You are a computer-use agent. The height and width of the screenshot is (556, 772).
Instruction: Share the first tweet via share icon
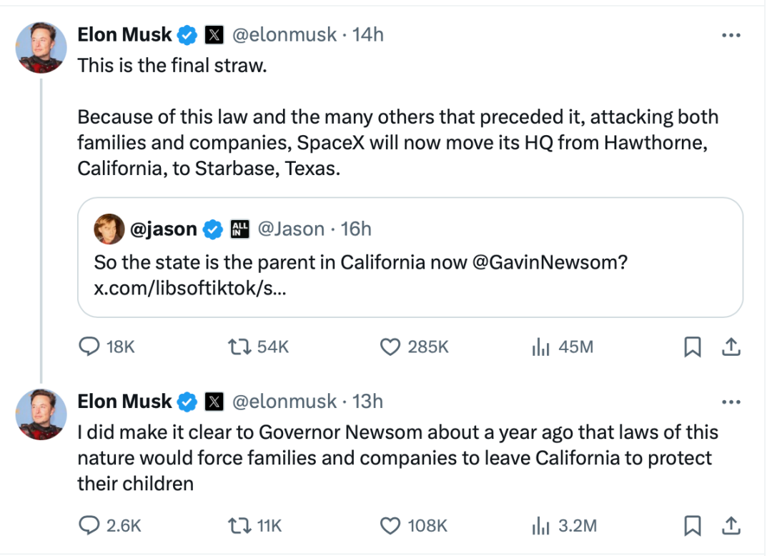pyautogui.click(x=731, y=347)
